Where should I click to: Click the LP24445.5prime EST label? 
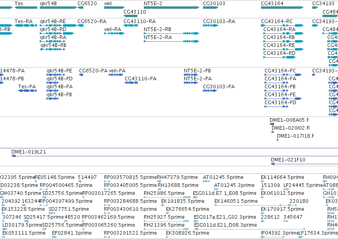pos(303,185)
